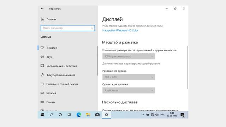Launch Microsoft Edge from the taskbar
Screen dimensions: 226x127
(79, 115)
